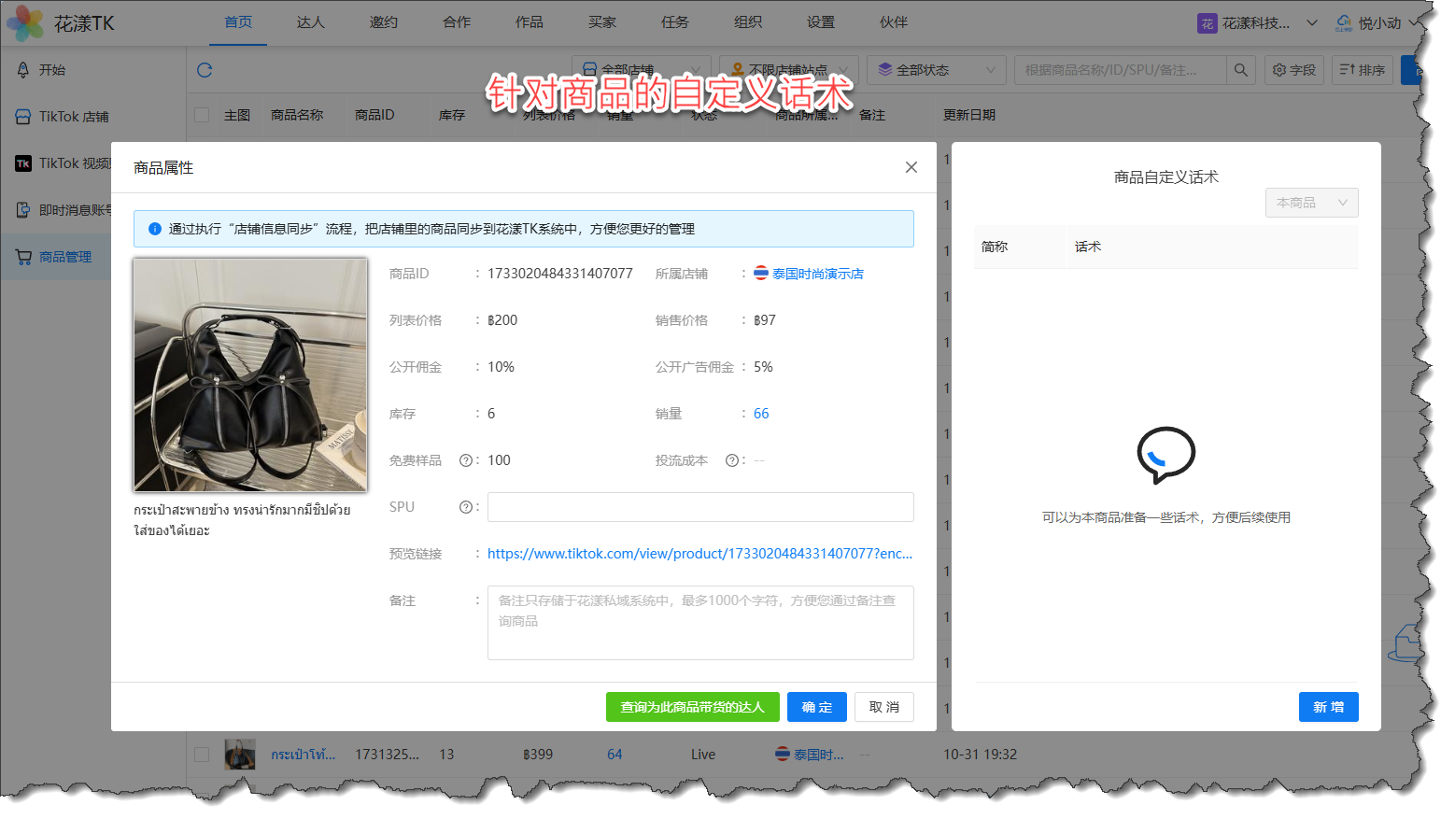Switch to the 达人 tab

click(x=310, y=22)
